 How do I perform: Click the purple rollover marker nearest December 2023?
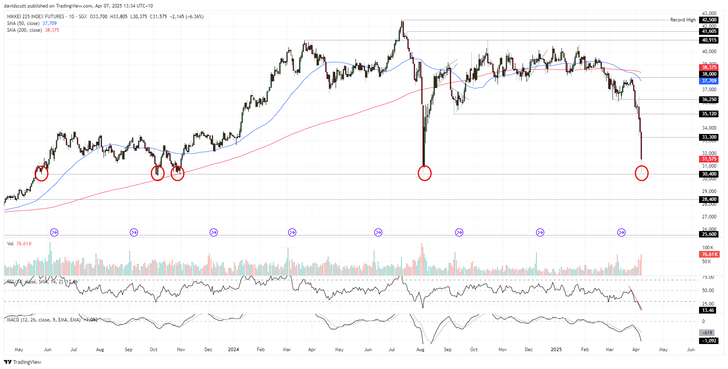pyautogui.click(x=214, y=232)
